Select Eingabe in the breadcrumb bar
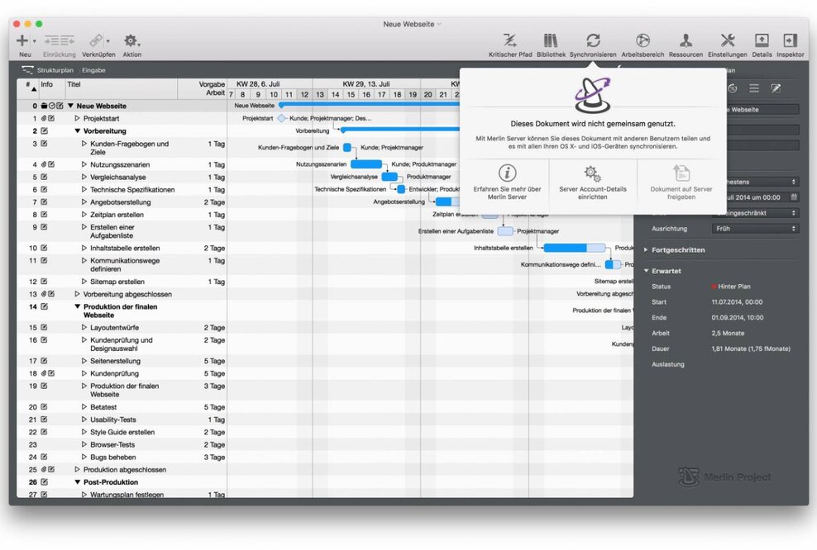This screenshot has width=817, height=550. pos(93,70)
